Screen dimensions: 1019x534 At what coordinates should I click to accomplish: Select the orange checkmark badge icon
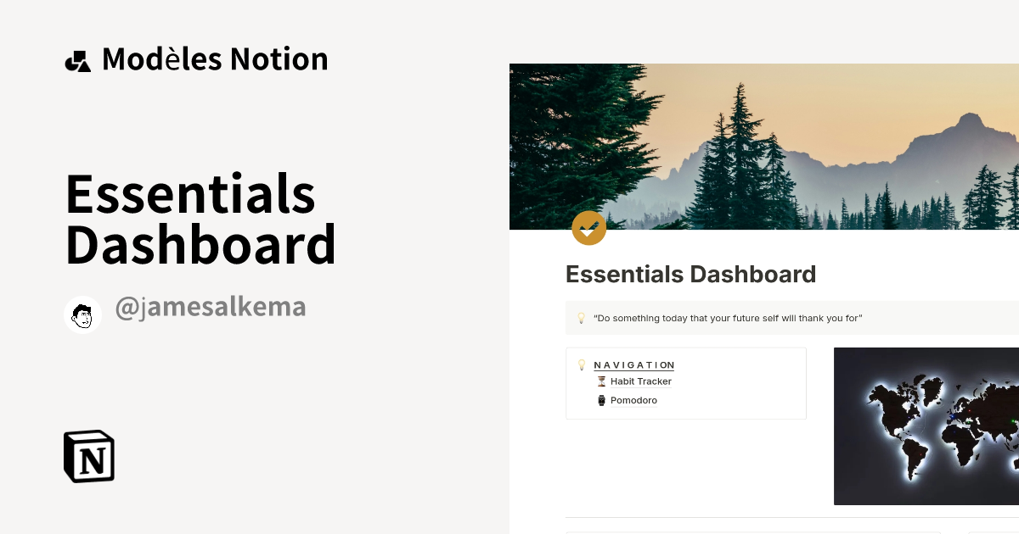coord(589,228)
